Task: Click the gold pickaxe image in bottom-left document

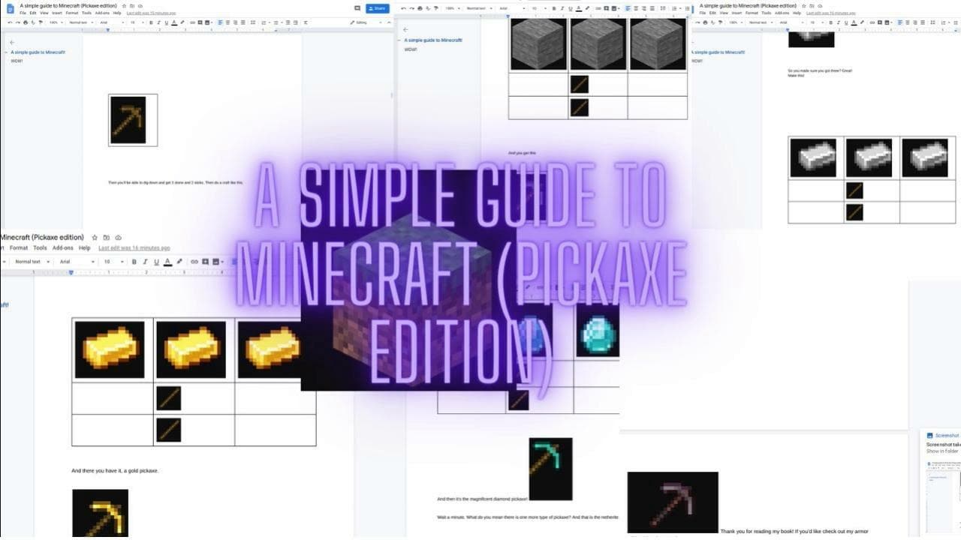Action: (x=100, y=514)
